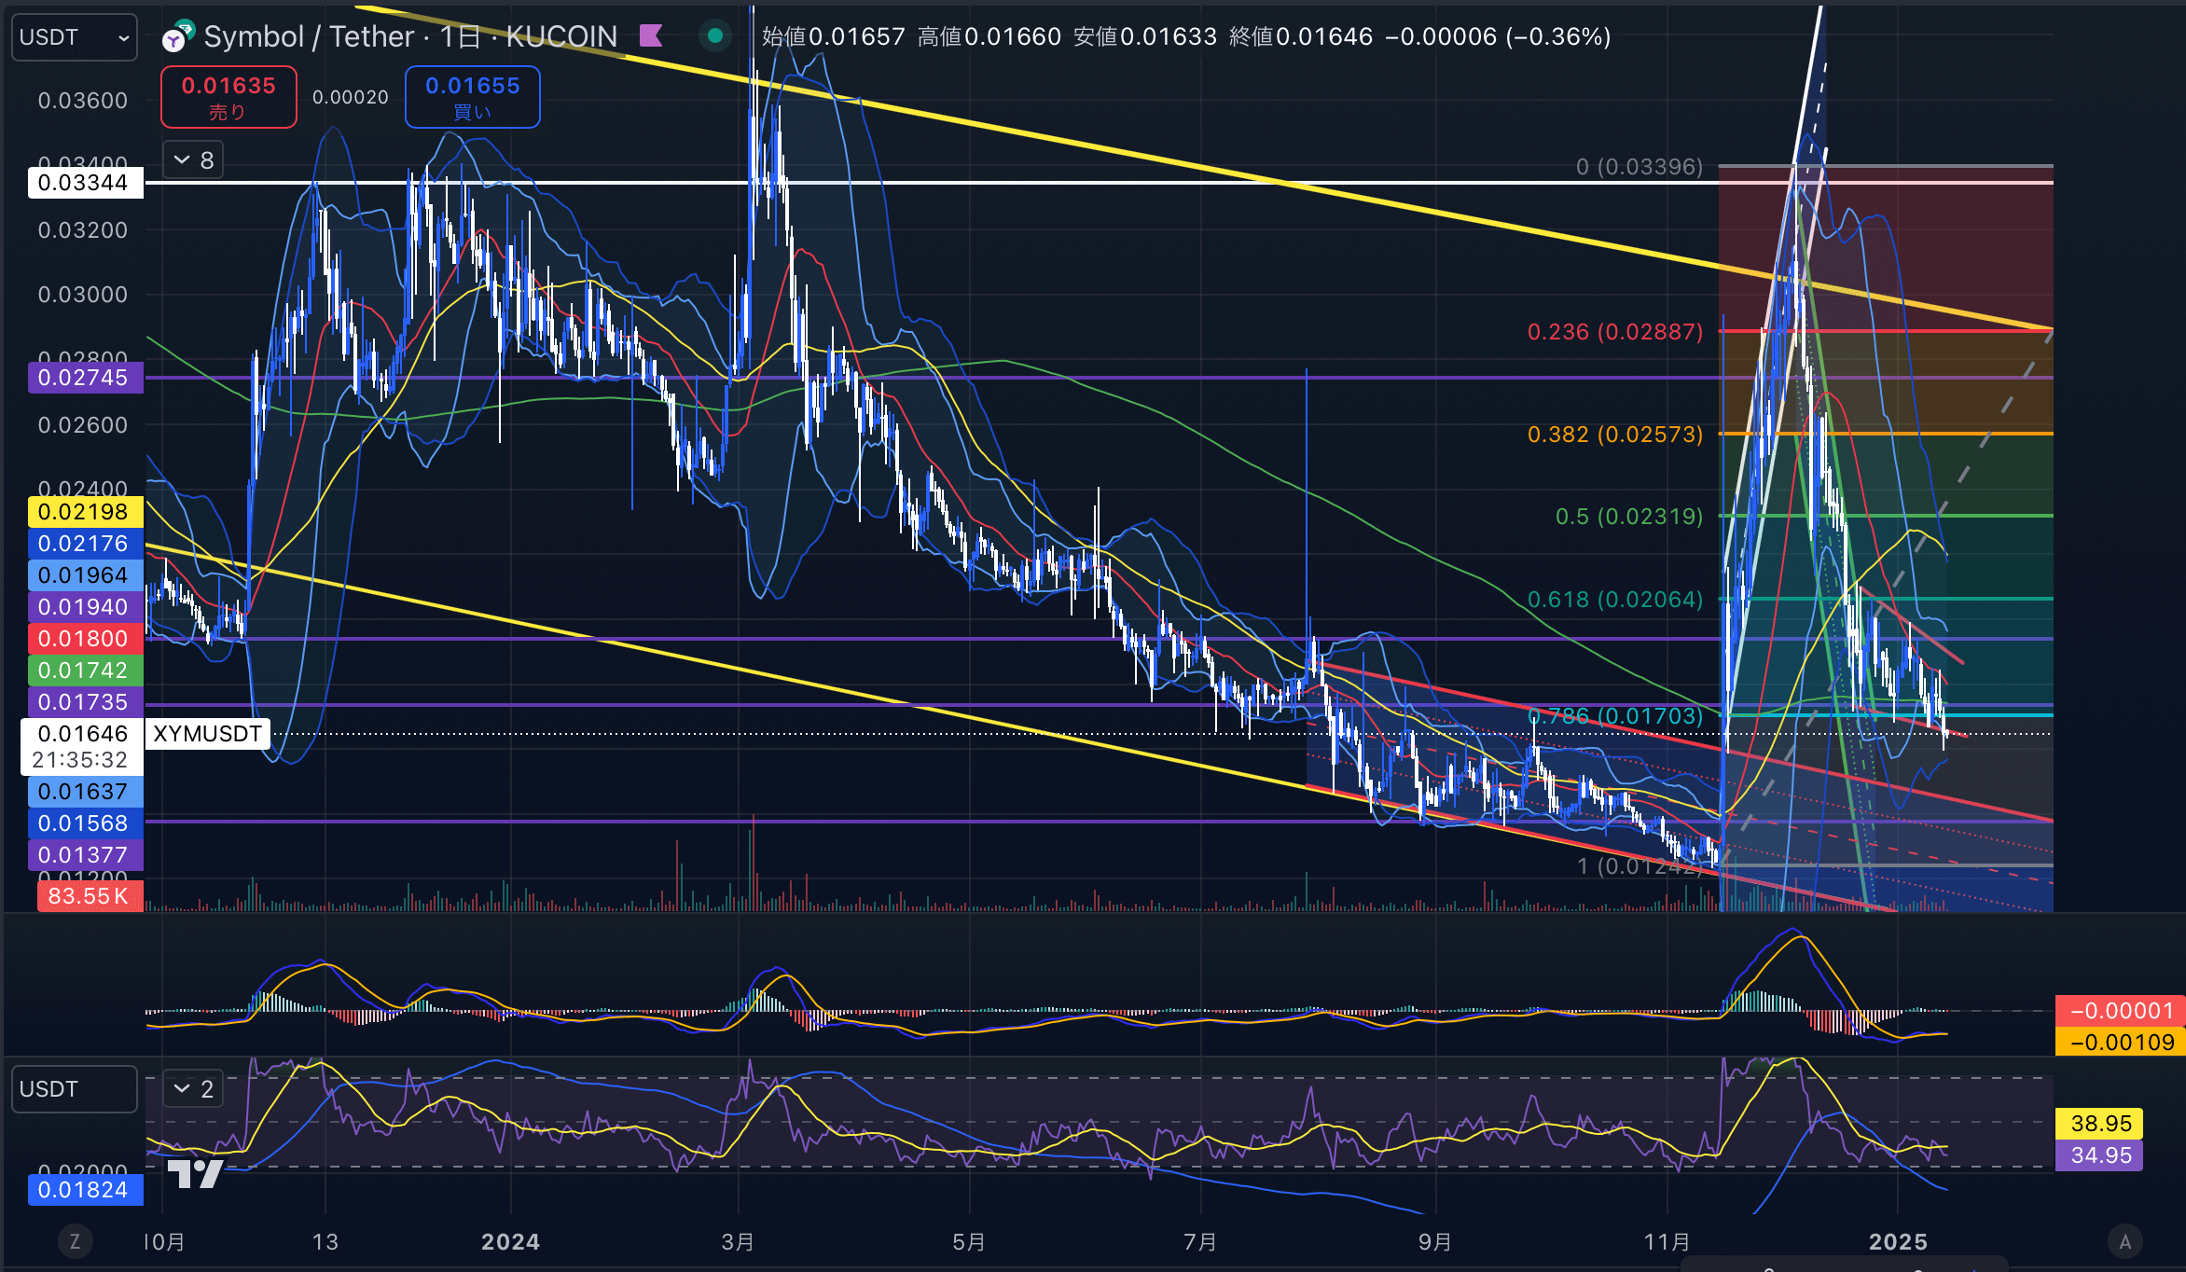Click the 0.03000 price axis tick
Image resolution: width=2186 pixels, height=1272 pixels.
[x=82, y=295]
